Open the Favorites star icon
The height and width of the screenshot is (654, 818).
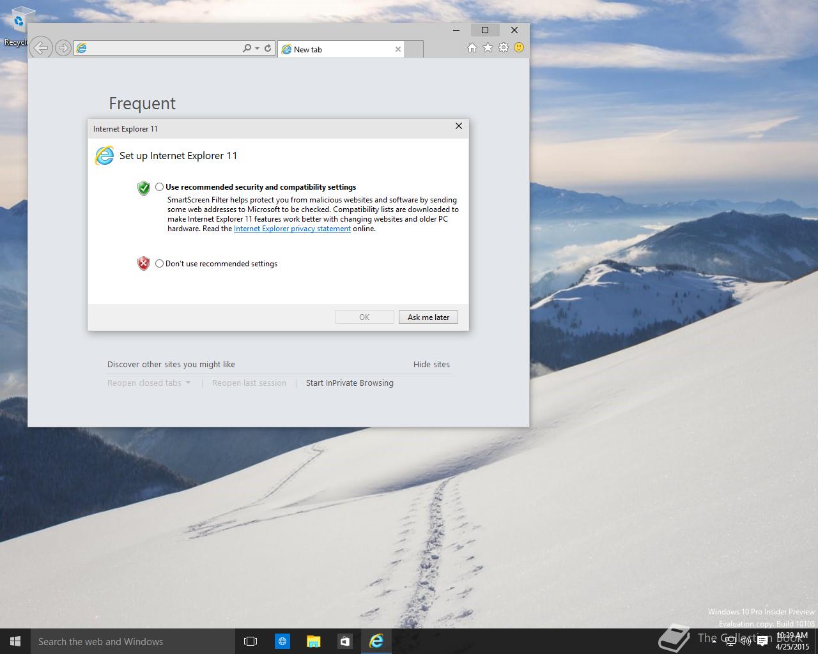(x=488, y=48)
